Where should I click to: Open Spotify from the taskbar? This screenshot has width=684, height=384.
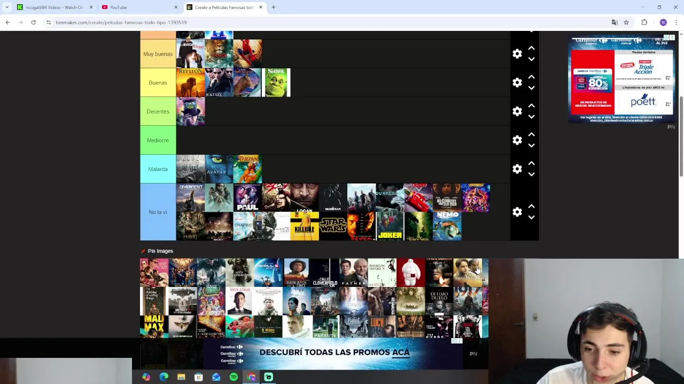pos(234,377)
